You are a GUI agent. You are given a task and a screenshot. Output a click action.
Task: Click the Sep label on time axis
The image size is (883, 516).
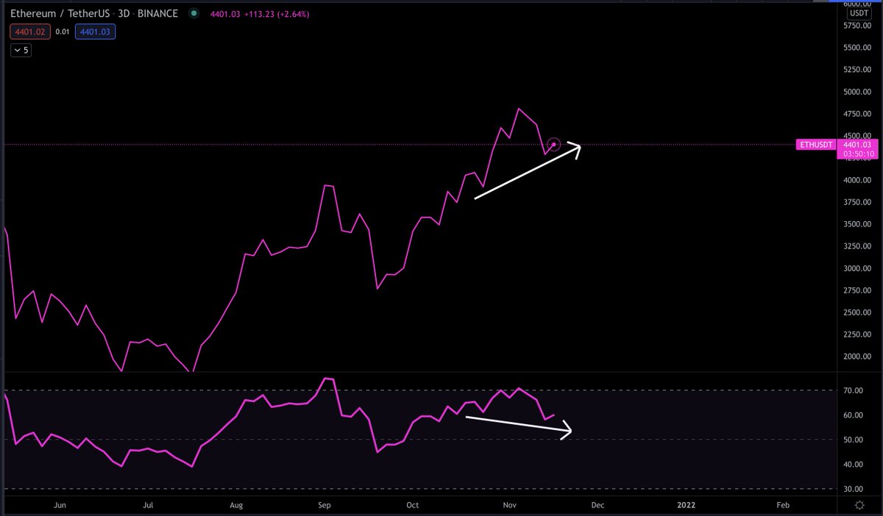point(324,505)
